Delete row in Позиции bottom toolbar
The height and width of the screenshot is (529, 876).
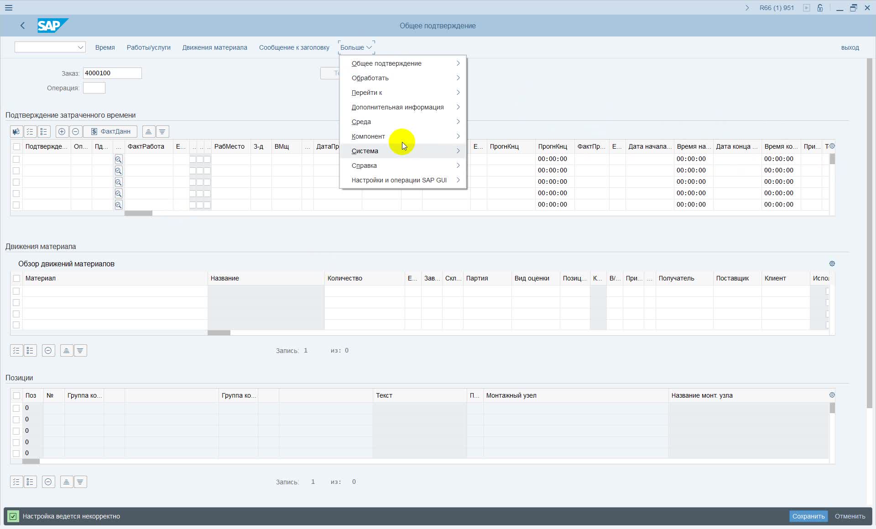click(48, 482)
